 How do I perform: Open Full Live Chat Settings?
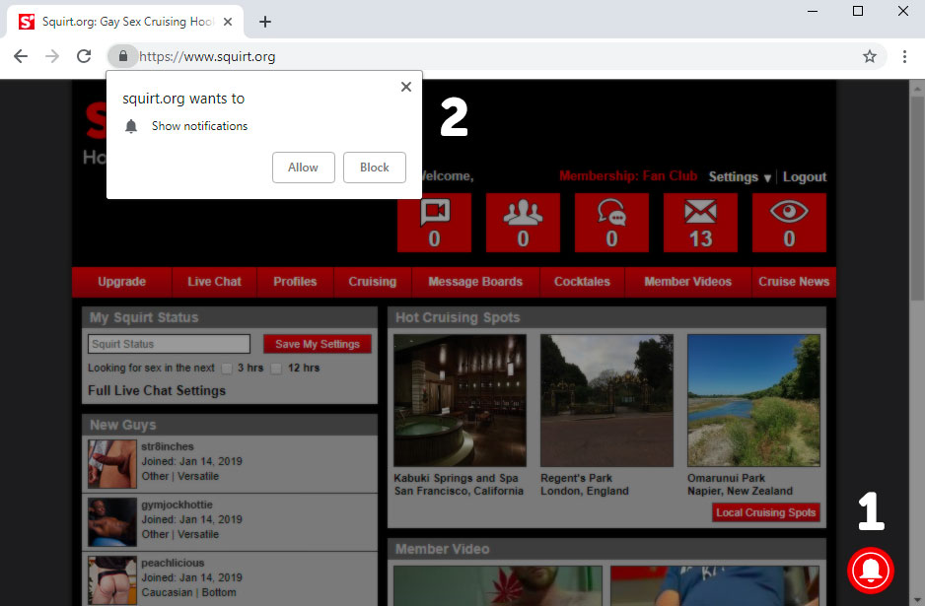157,390
